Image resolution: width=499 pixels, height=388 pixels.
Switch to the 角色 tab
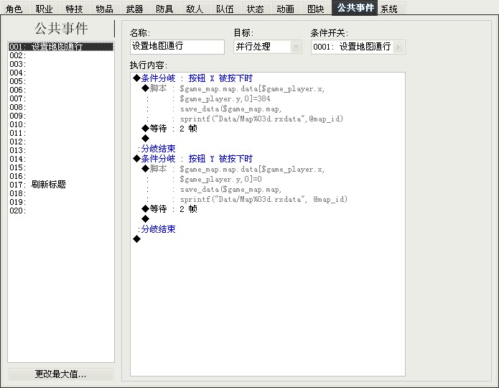tap(14, 9)
